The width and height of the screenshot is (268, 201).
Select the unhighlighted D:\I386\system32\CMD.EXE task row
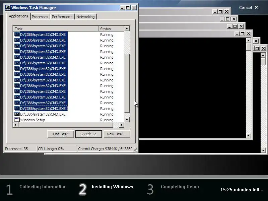click(69, 114)
